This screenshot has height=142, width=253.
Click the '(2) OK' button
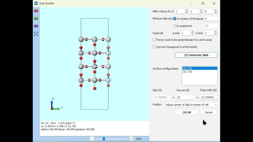tap(187, 112)
